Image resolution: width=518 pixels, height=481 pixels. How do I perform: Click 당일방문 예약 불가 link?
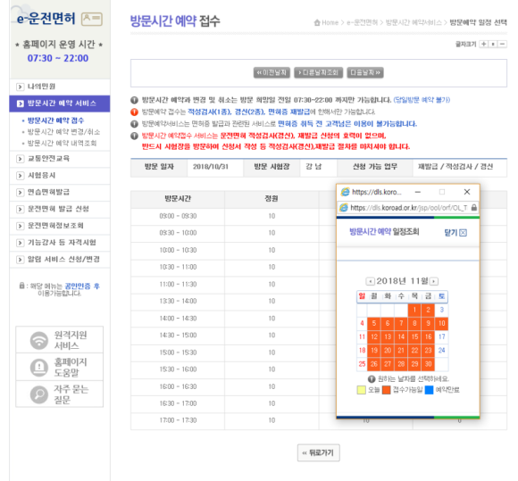(x=422, y=100)
